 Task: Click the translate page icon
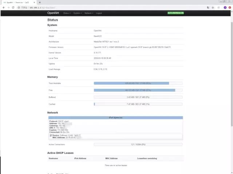coord(208,8)
